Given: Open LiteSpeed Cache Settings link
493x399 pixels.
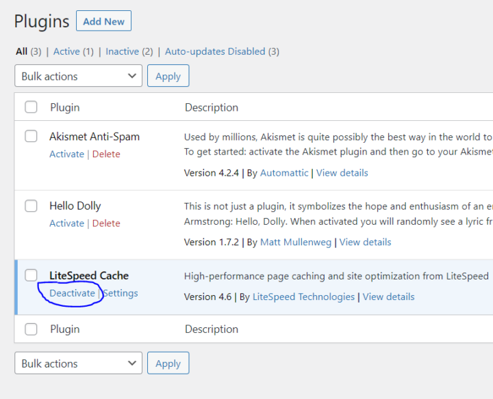Looking at the screenshot, I should pos(121,293).
